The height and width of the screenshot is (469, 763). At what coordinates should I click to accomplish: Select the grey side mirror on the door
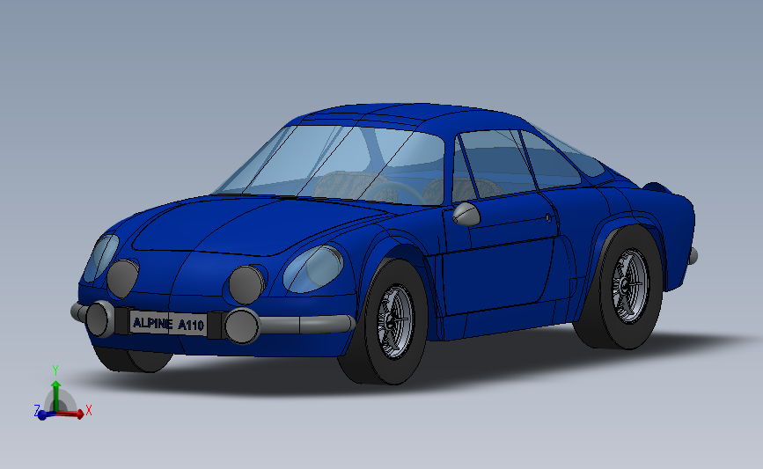point(466,215)
